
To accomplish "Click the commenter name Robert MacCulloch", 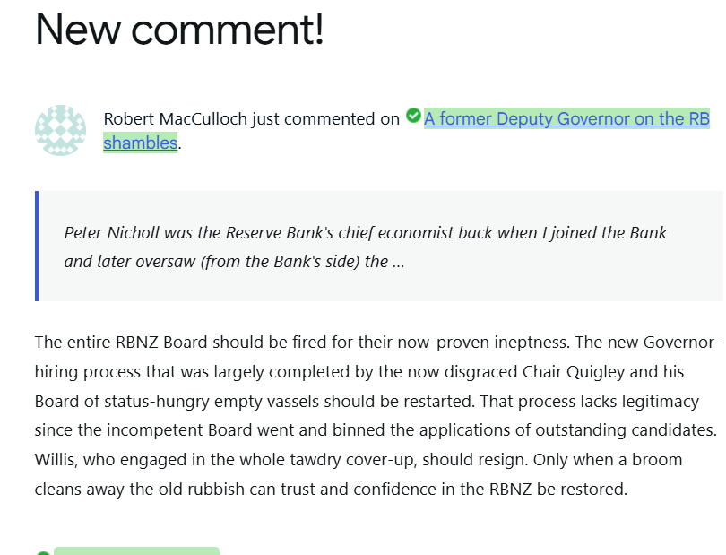I will click(176, 118).
